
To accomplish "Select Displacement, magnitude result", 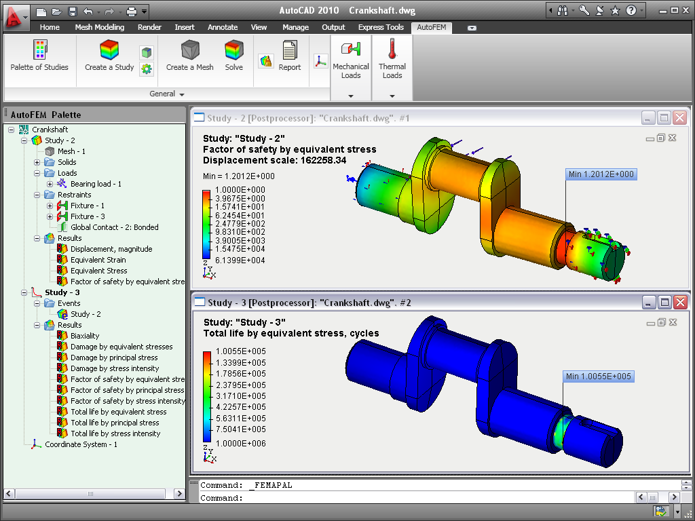I will 111,249.
